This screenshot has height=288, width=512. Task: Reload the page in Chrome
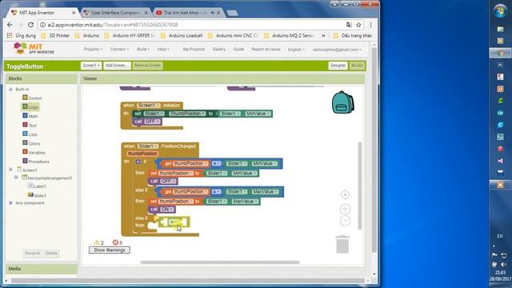[x=30, y=25]
